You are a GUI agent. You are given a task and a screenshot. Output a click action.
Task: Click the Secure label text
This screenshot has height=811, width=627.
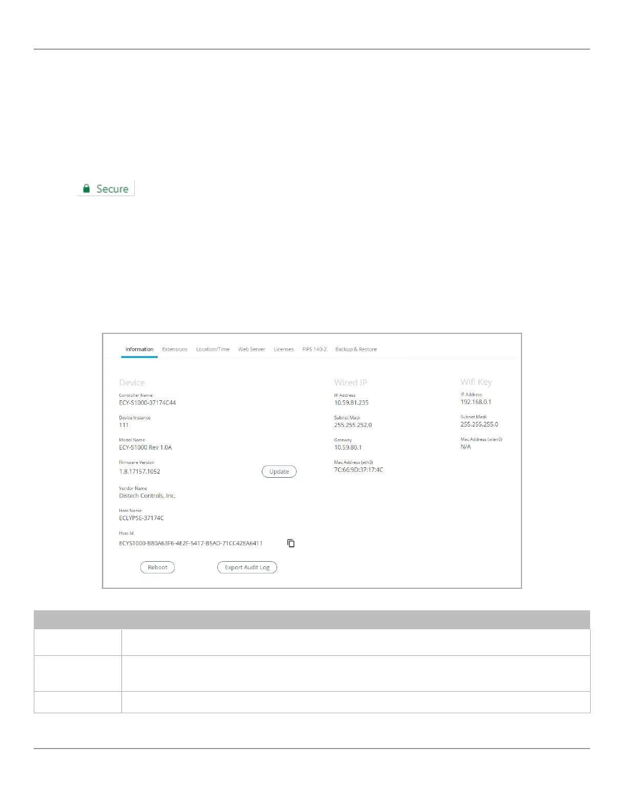point(112,189)
